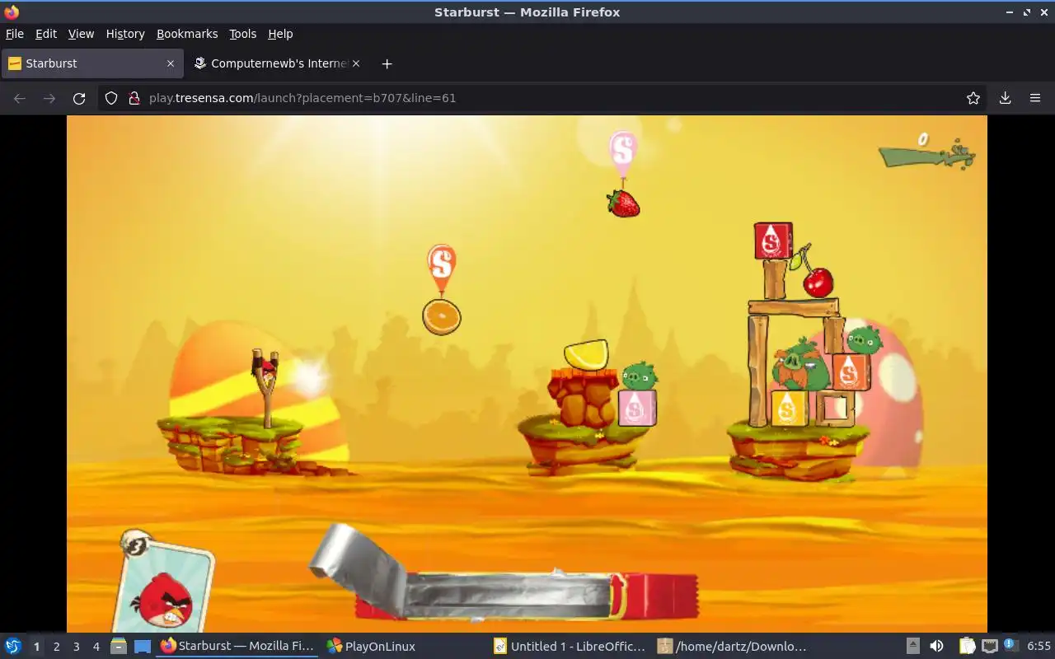Click the orange Starburst block in the tower
The width and height of the screenshot is (1055, 659).
pos(851,372)
